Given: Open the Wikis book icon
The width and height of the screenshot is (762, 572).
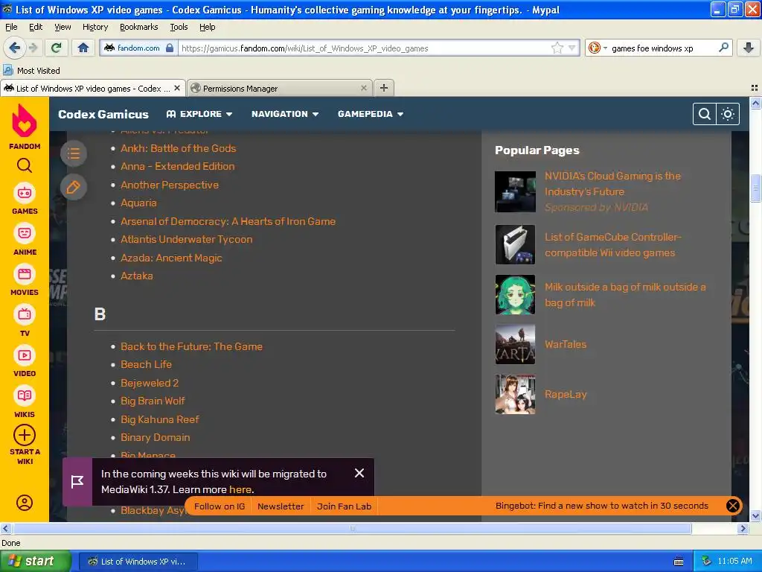Looking at the screenshot, I should point(25,396).
